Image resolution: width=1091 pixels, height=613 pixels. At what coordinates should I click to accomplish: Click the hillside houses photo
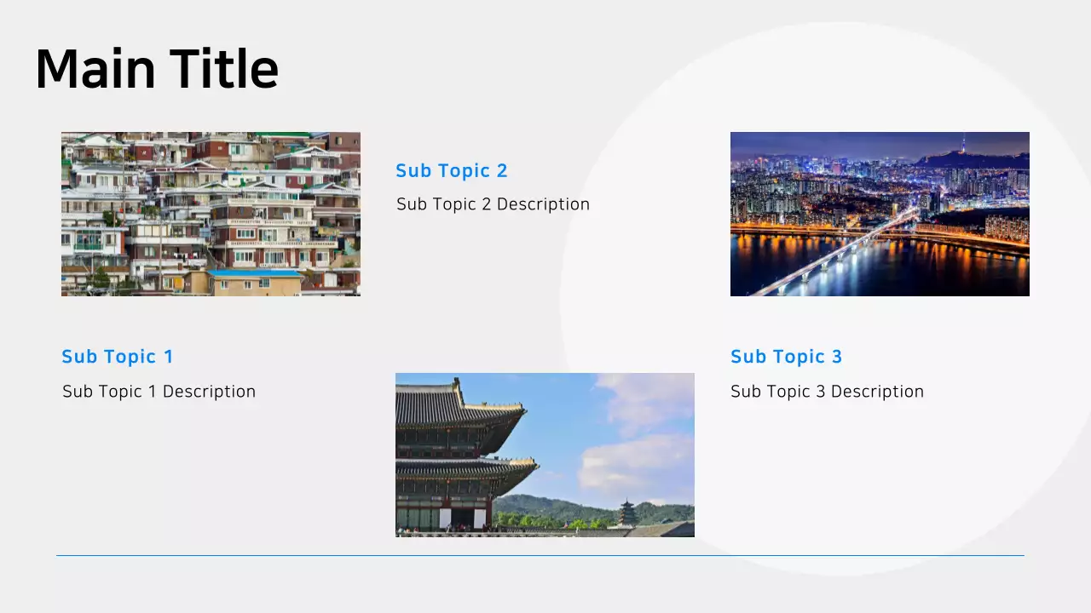(211, 214)
